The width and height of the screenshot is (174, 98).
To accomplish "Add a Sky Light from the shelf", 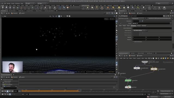I will tap(124, 8).
